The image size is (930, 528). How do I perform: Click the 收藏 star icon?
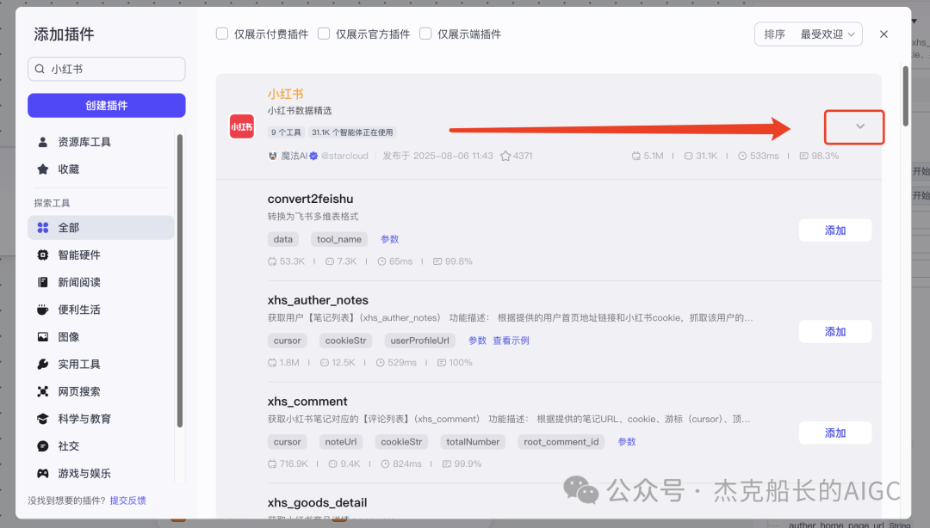[x=43, y=169]
